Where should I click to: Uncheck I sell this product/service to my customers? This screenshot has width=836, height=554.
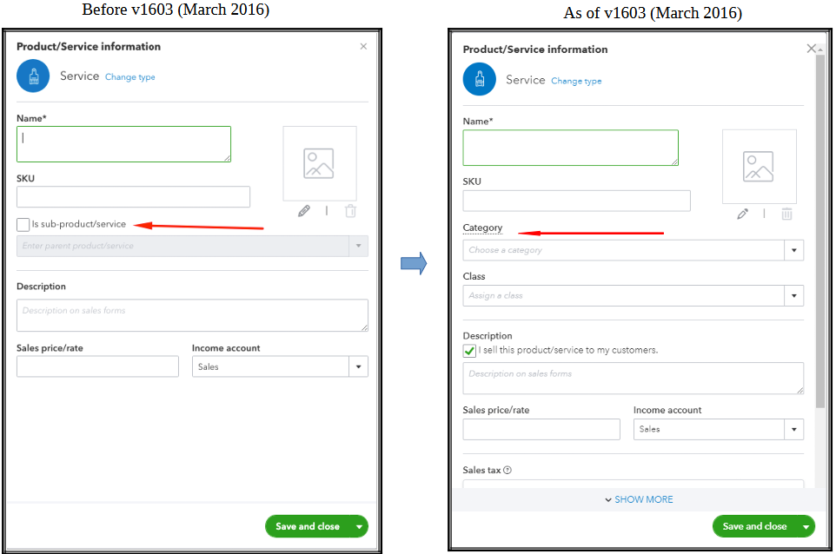(470, 351)
